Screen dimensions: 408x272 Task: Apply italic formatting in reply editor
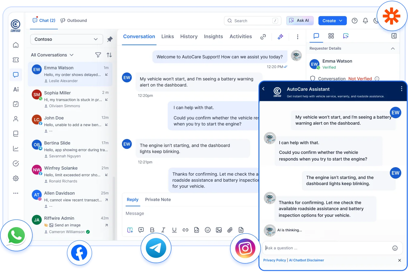coord(163,230)
